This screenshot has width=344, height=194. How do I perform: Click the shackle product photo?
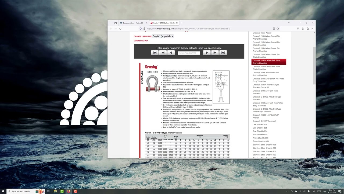(x=153, y=84)
